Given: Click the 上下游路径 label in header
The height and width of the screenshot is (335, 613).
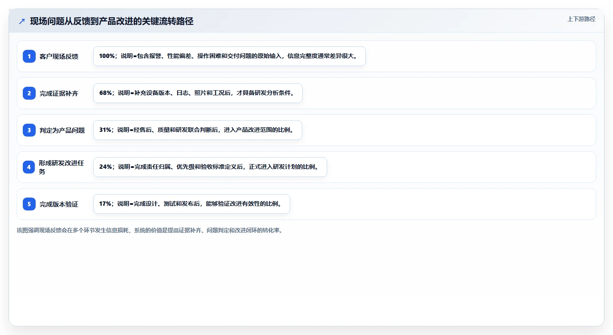Looking at the screenshot, I should click(x=581, y=19).
